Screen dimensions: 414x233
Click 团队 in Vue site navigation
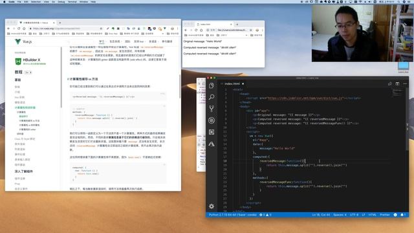click(127, 41)
